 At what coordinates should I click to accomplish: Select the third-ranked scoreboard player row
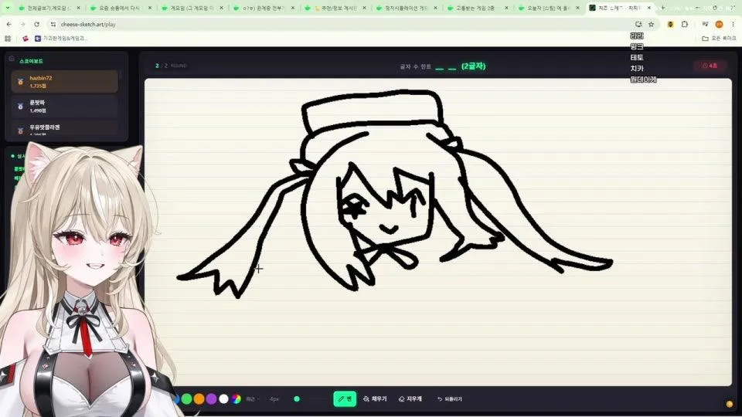coord(65,129)
